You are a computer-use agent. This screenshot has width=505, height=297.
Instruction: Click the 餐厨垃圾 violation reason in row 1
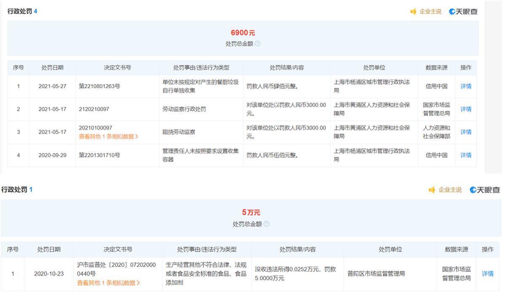(x=201, y=86)
